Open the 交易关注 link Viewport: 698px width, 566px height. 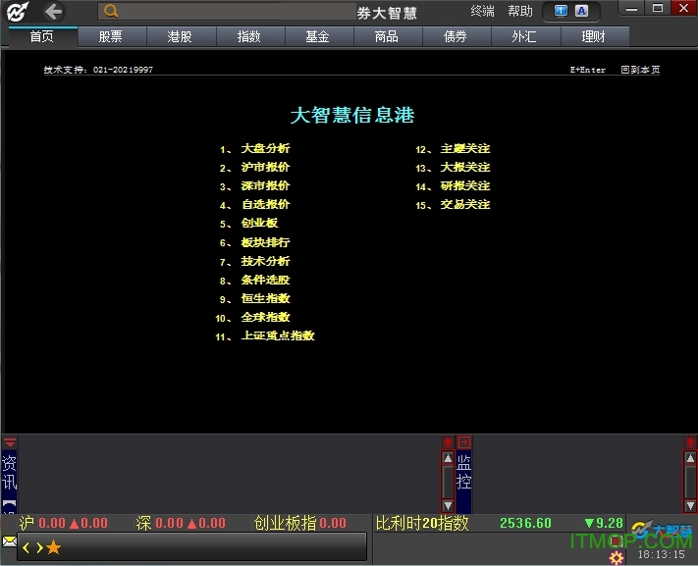point(465,205)
